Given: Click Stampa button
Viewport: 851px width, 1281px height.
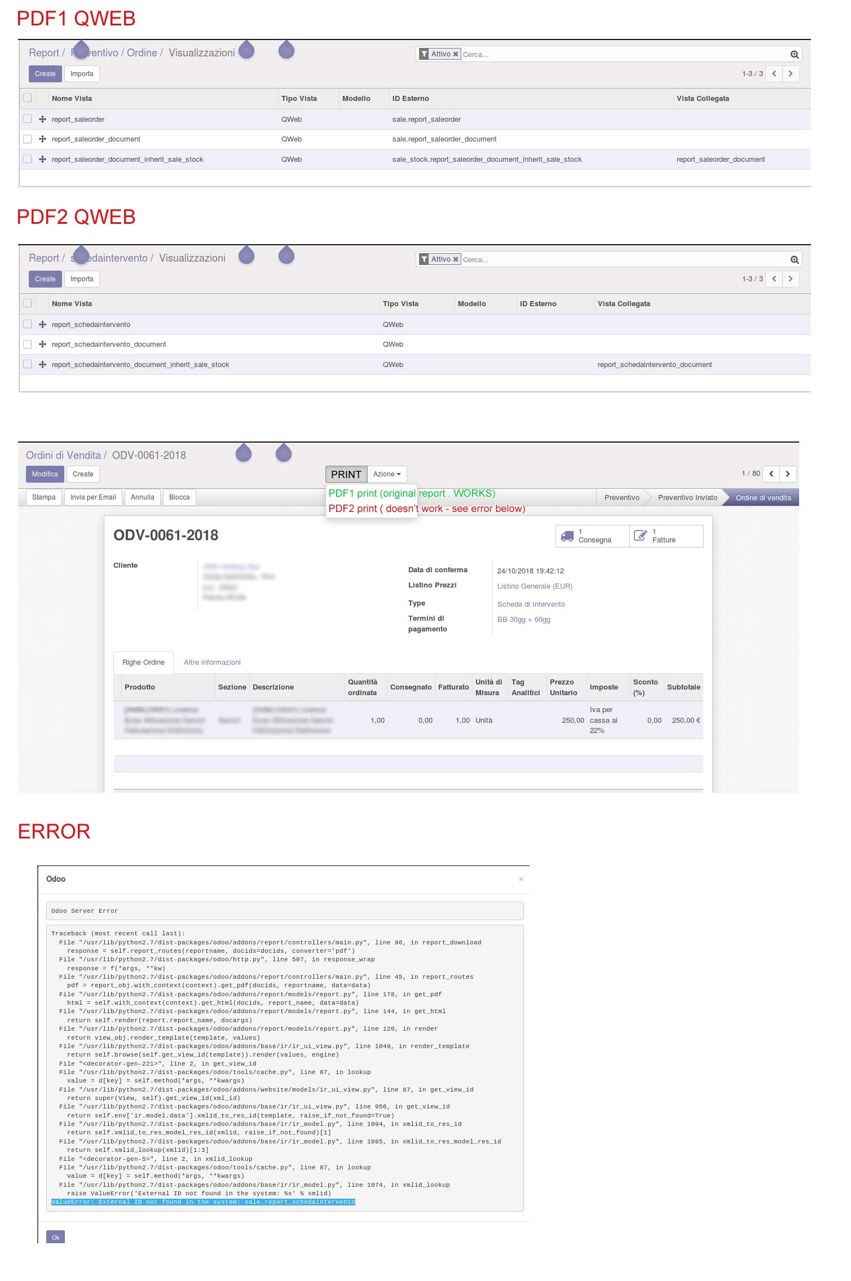Looking at the screenshot, I should [43, 497].
